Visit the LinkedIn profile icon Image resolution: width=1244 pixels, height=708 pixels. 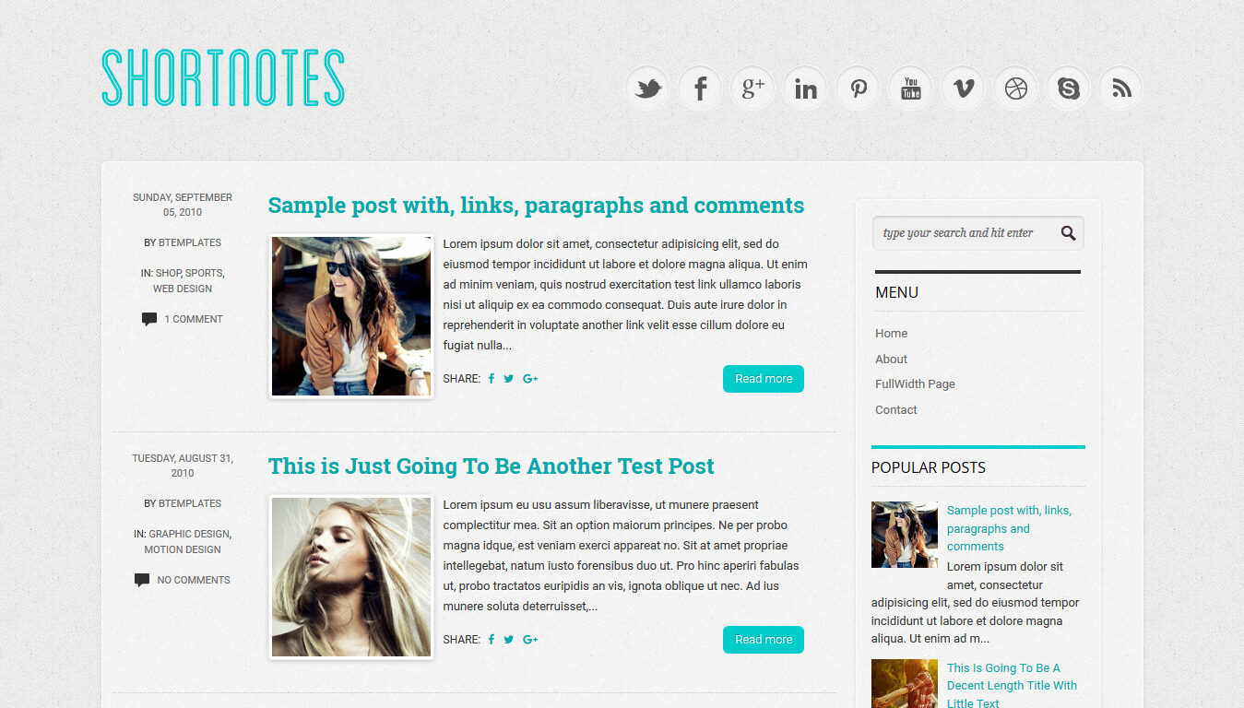click(x=806, y=88)
